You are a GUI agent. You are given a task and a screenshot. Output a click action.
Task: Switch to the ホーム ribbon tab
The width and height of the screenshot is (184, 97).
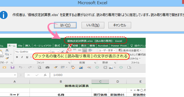(12, 46)
